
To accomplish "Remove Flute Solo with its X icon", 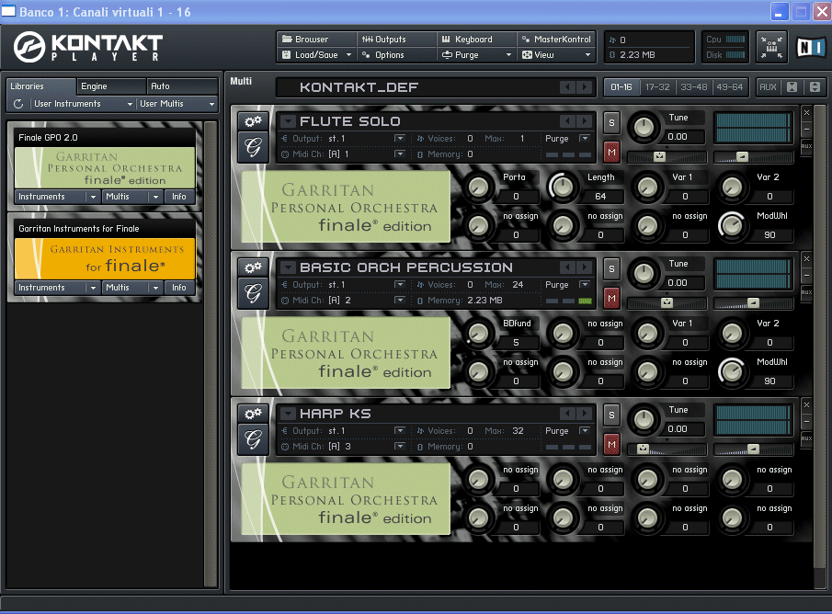I will coord(806,112).
